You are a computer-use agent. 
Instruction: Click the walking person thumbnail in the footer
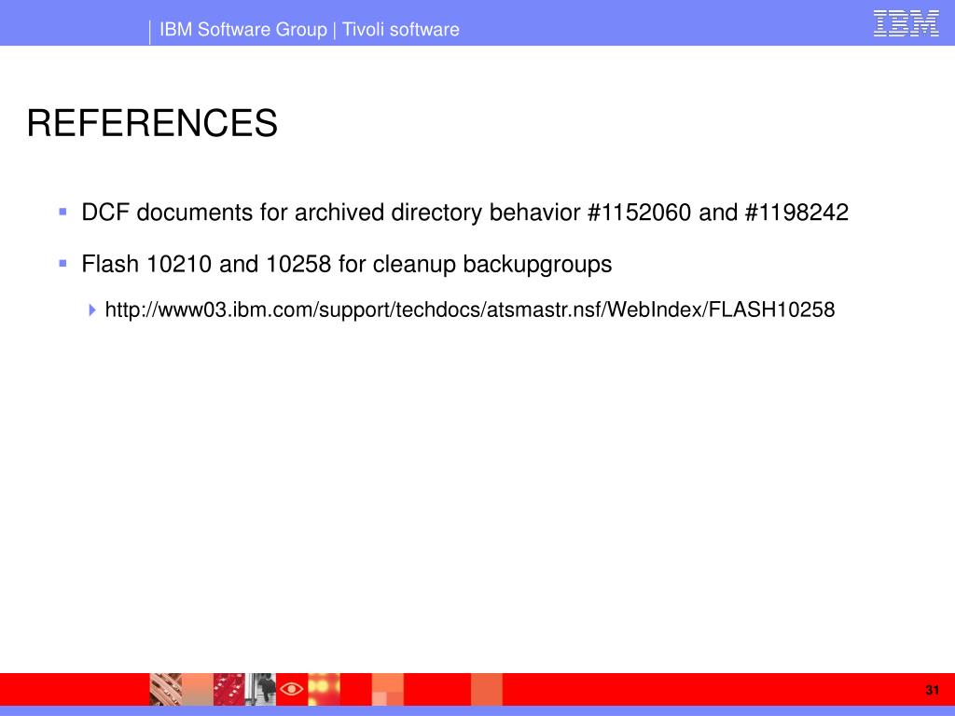click(261, 689)
